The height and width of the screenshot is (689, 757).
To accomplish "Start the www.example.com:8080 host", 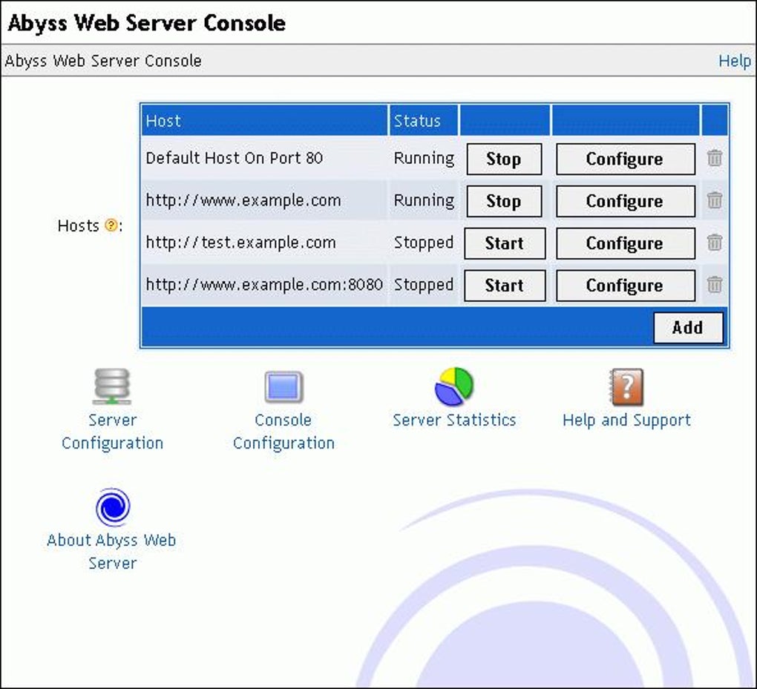I will click(505, 285).
